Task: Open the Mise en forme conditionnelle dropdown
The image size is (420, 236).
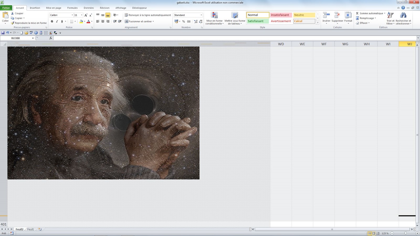Action: coord(215,18)
